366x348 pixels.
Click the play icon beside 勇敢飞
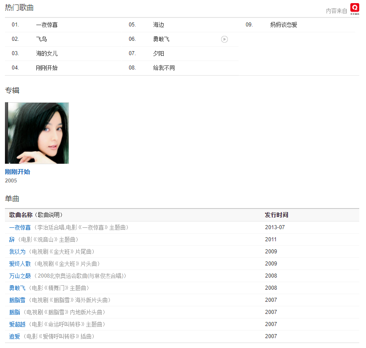(x=224, y=39)
